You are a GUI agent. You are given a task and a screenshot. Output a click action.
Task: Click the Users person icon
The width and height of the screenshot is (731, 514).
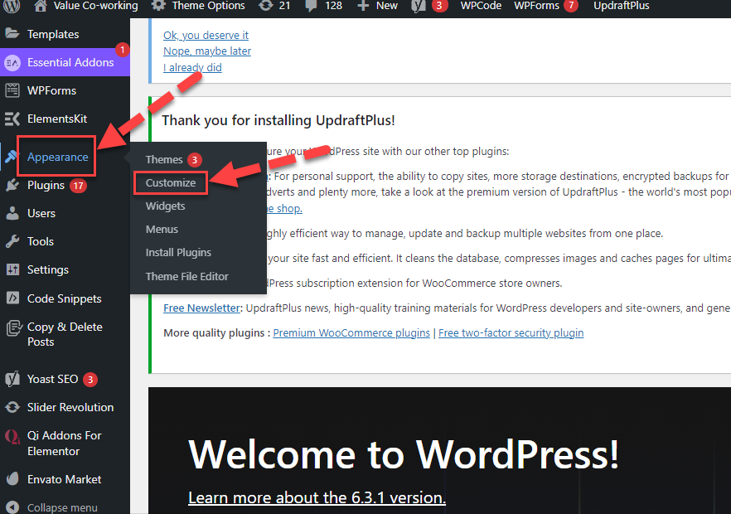(x=12, y=213)
